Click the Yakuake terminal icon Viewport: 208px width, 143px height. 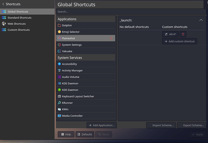click(59, 51)
